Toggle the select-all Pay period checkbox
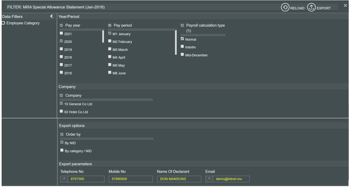The image size is (349, 187). tap(110, 25)
